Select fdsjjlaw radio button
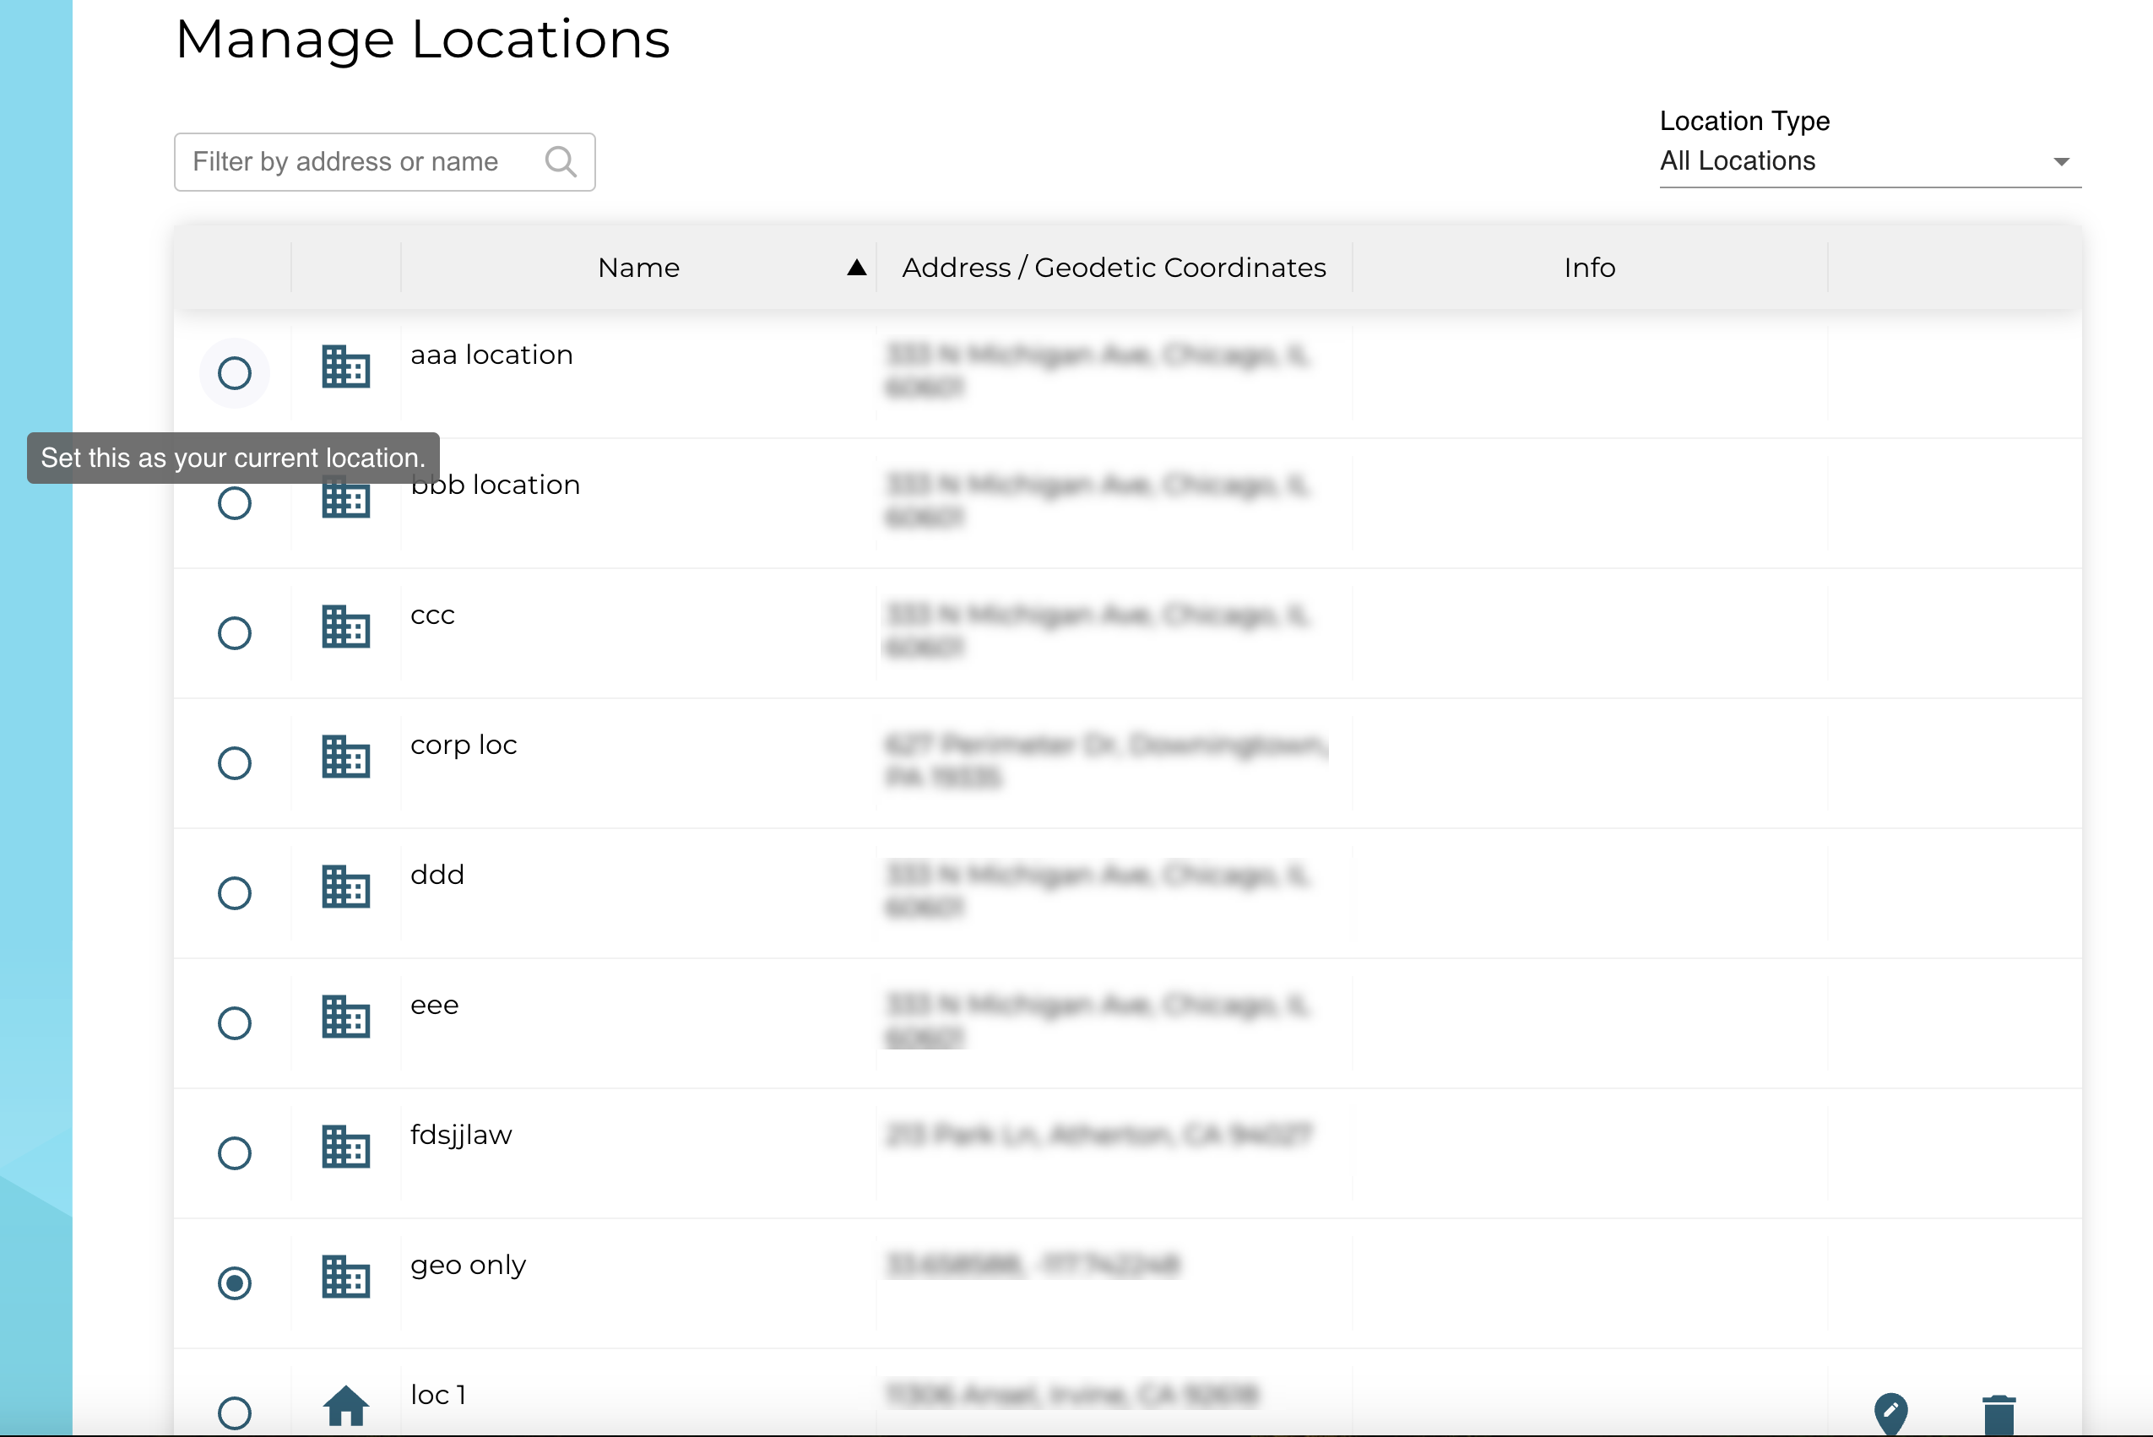Screen dimensions: 2153x1437 (x=235, y=1153)
